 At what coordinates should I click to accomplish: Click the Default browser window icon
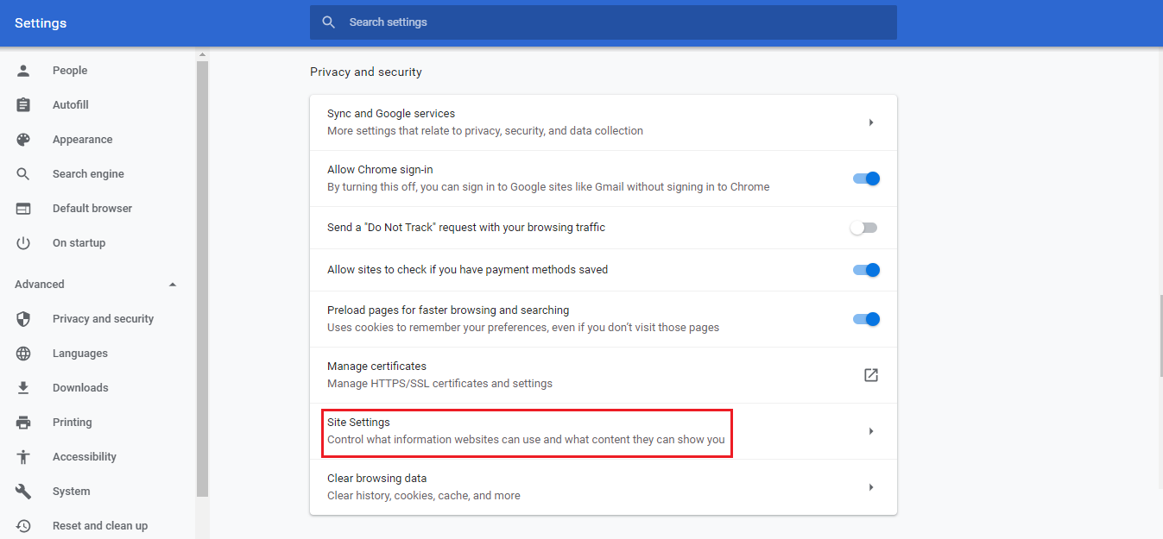click(23, 209)
